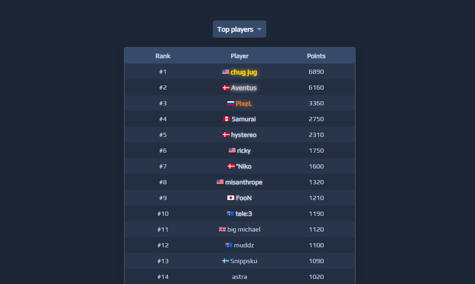475x284 pixels.
Task: Click the Canadian flag beside Samurai
Action: (x=226, y=119)
